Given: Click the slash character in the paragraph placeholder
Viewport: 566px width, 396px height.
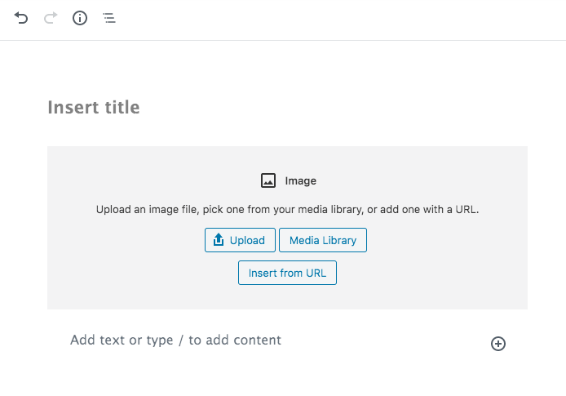Looking at the screenshot, I should click(x=181, y=340).
